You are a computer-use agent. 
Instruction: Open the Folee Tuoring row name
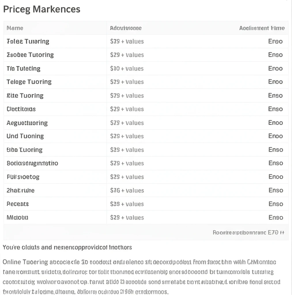[28, 41]
